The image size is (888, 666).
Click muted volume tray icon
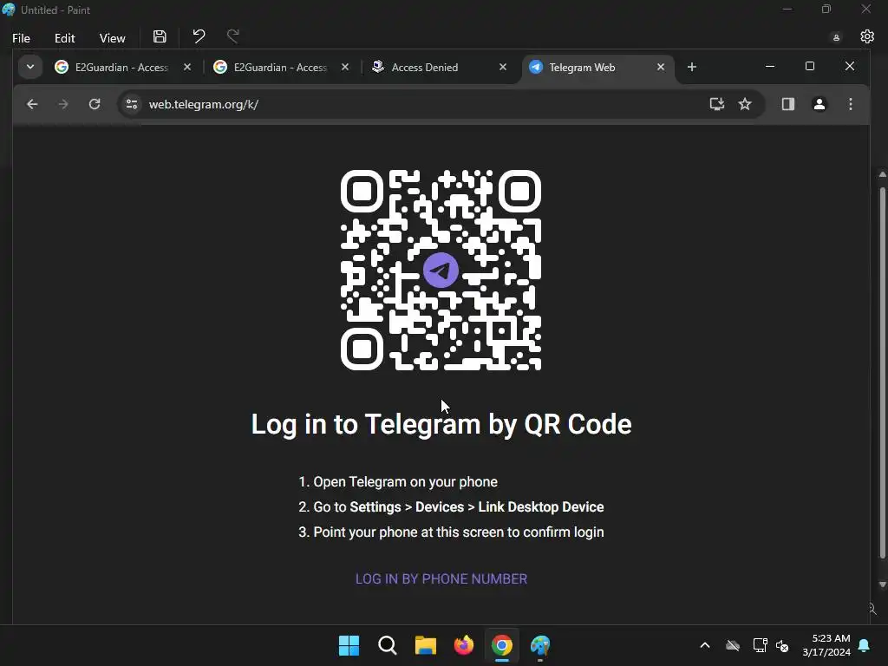point(783,645)
